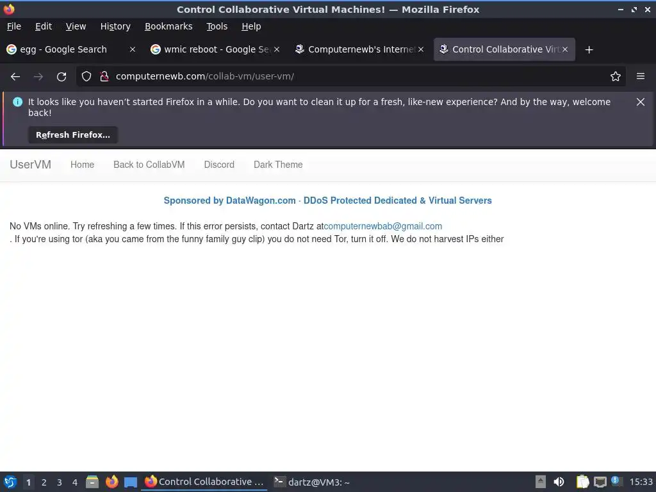Screen dimensions: 656x492
Task: Click the clock showing 15:33
Action: click(641, 482)
